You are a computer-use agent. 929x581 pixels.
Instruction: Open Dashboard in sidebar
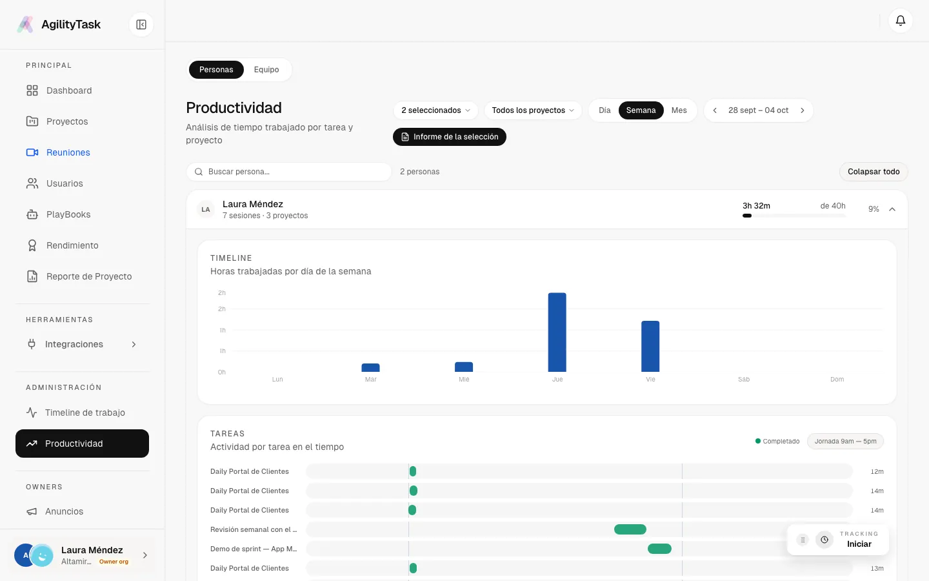point(82,90)
